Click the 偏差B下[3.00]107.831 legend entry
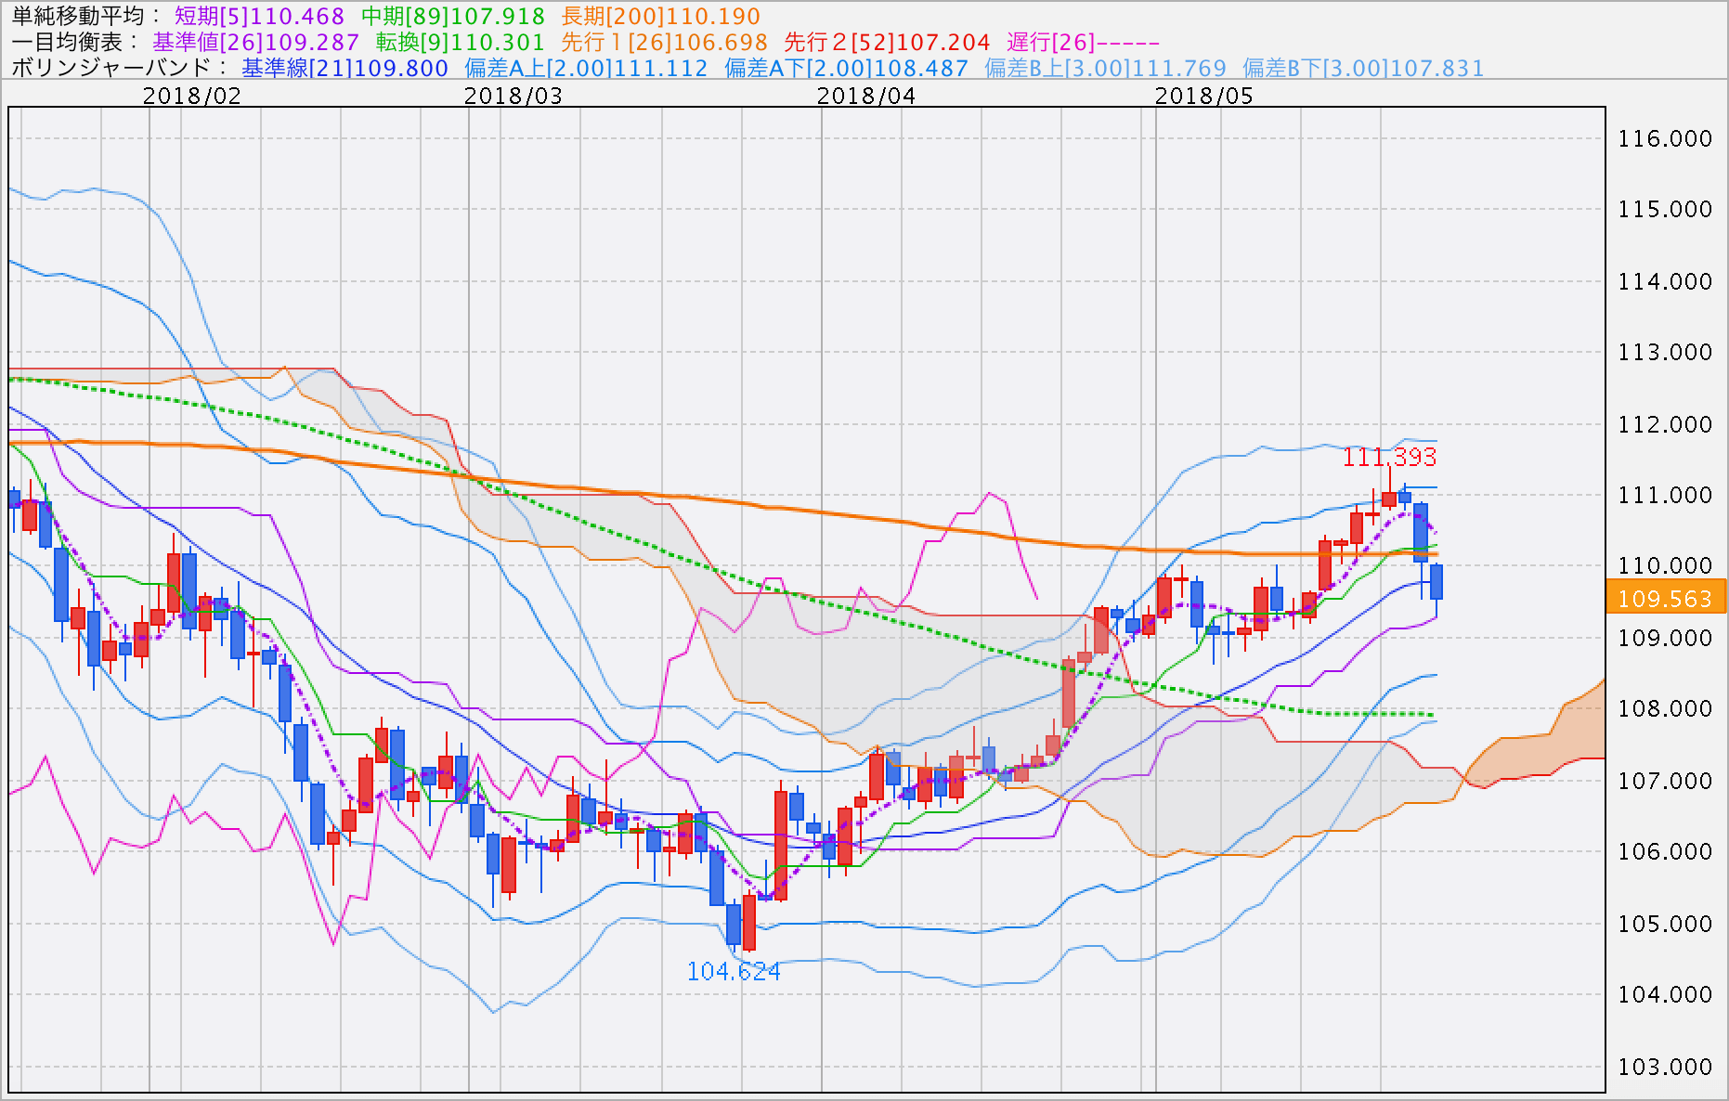This screenshot has height=1101, width=1729. coord(1363,68)
